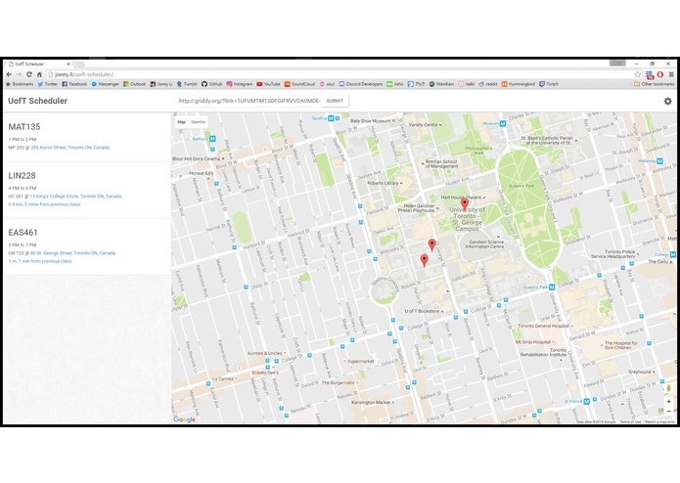
Task: Zoom in with the map plus button
Action: (668, 402)
